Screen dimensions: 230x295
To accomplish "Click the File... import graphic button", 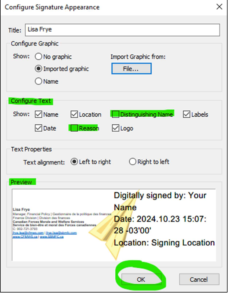I will 131,69.
